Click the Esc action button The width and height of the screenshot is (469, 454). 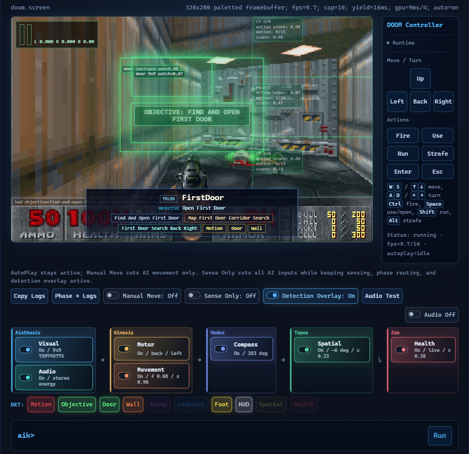[437, 171]
